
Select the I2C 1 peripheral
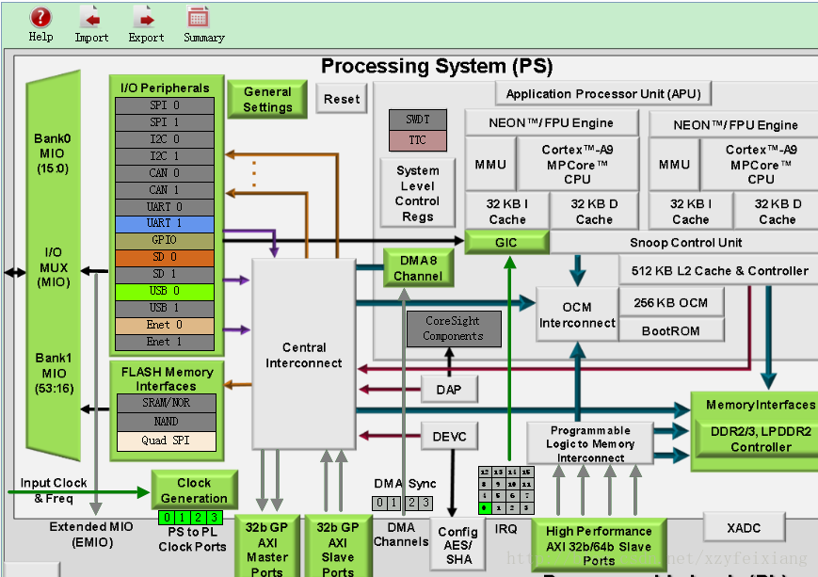click(165, 156)
